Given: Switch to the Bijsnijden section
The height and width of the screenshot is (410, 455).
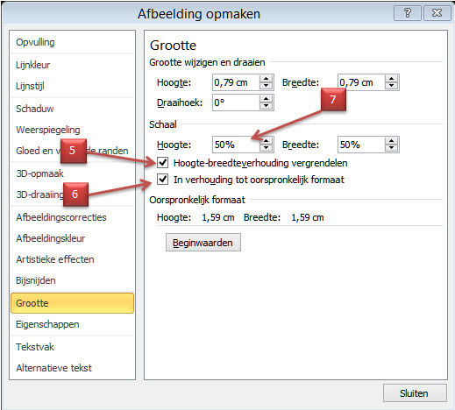Looking at the screenshot, I should (x=36, y=280).
